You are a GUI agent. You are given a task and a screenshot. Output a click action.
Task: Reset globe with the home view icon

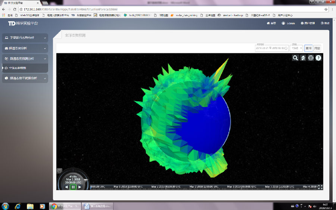click(x=303, y=58)
